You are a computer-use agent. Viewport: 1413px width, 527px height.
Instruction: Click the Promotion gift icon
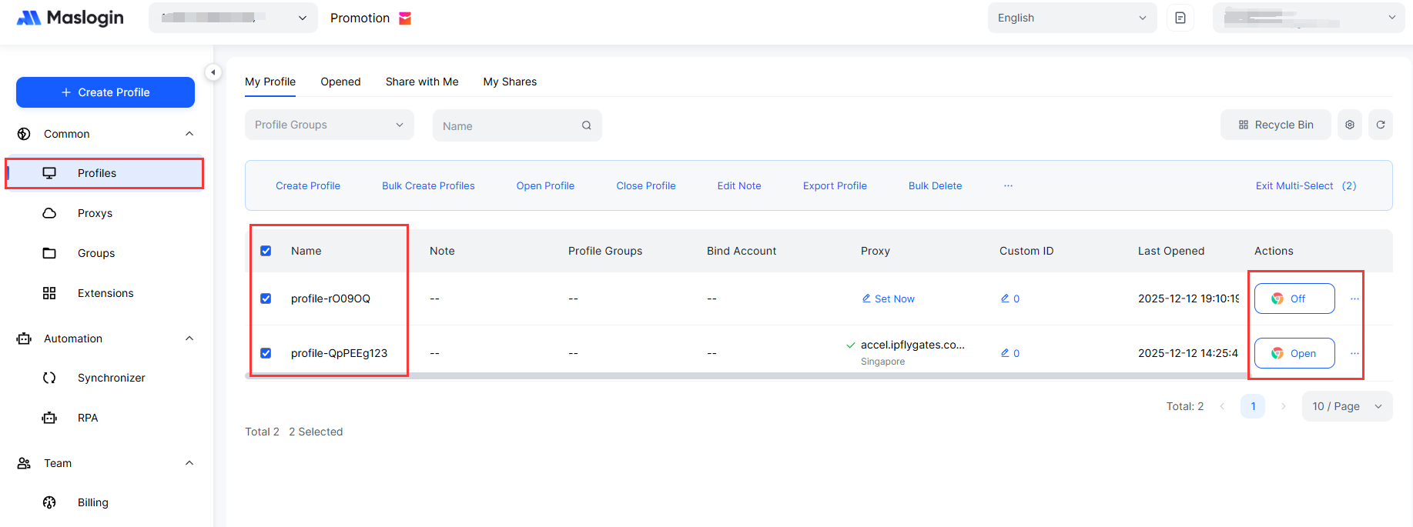tap(405, 18)
